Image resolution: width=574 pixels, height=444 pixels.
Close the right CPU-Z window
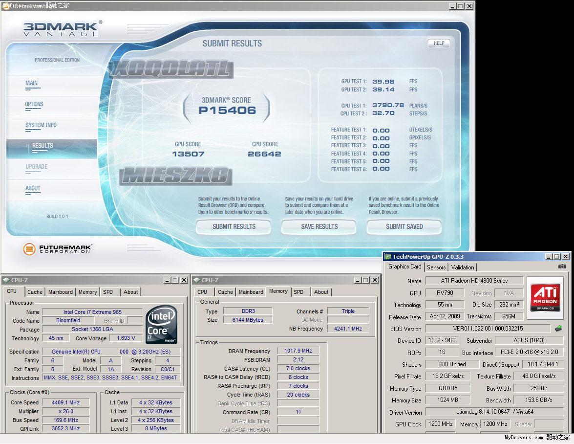pos(375,280)
